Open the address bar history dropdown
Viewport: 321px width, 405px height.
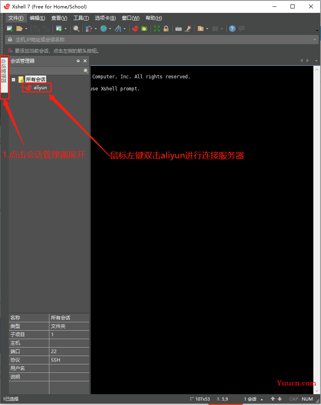point(315,39)
